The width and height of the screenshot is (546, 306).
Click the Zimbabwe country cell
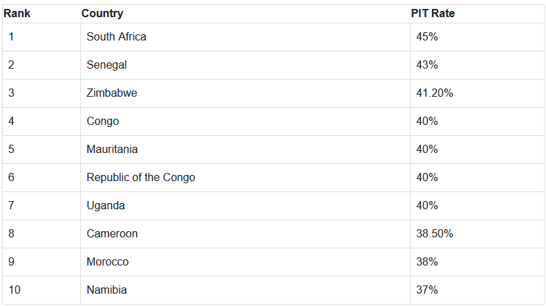pos(111,93)
